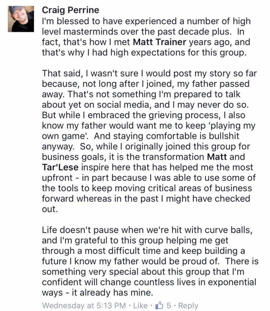270x311 pixels.
Task: Click the line starting 'Life doesn't pause'
Action: click(147, 230)
